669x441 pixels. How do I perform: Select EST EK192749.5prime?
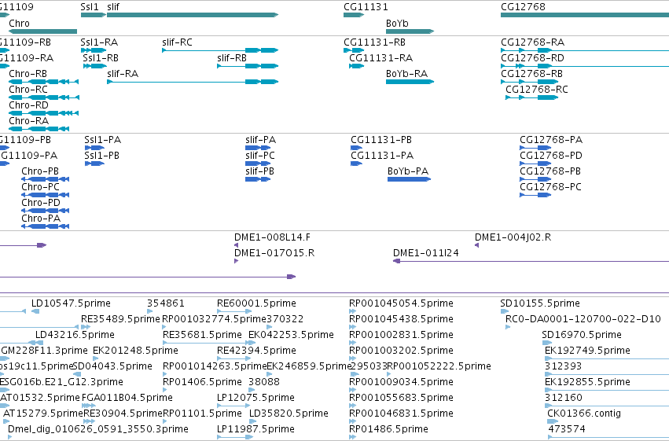point(587,351)
